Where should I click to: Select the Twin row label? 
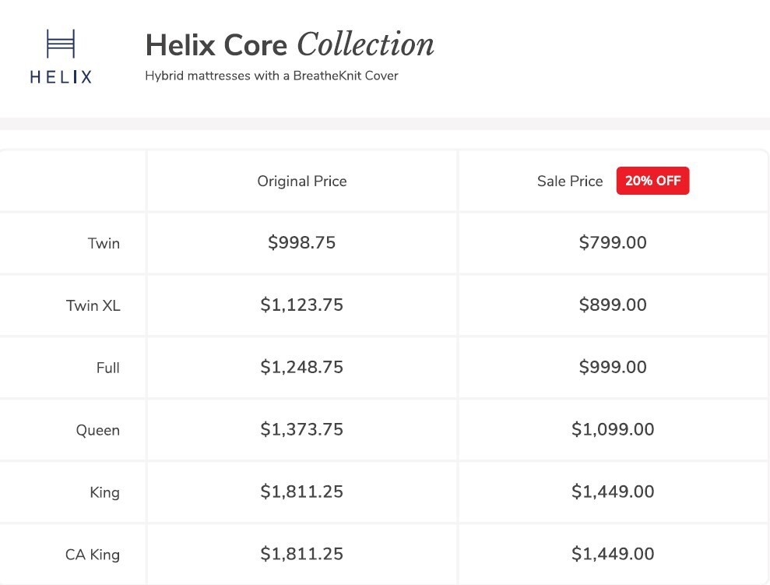(x=104, y=244)
